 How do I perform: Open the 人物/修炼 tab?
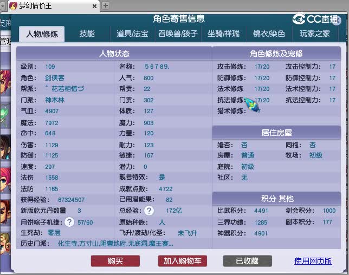[x=42, y=34]
